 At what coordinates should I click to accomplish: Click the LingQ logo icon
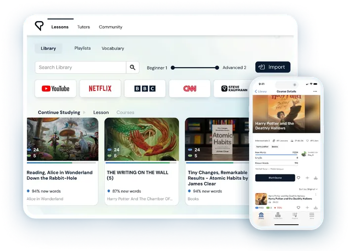pos(39,26)
